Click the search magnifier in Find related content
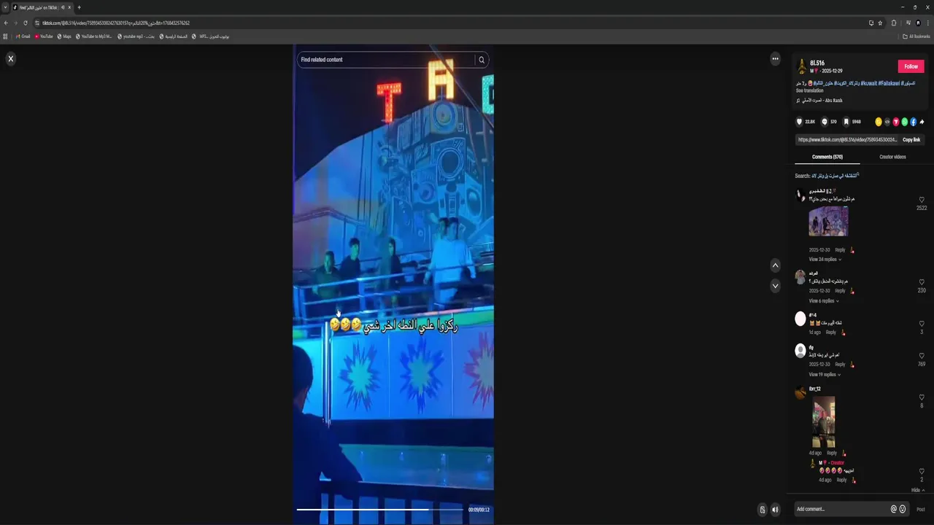The height and width of the screenshot is (525, 934). (x=482, y=60)
